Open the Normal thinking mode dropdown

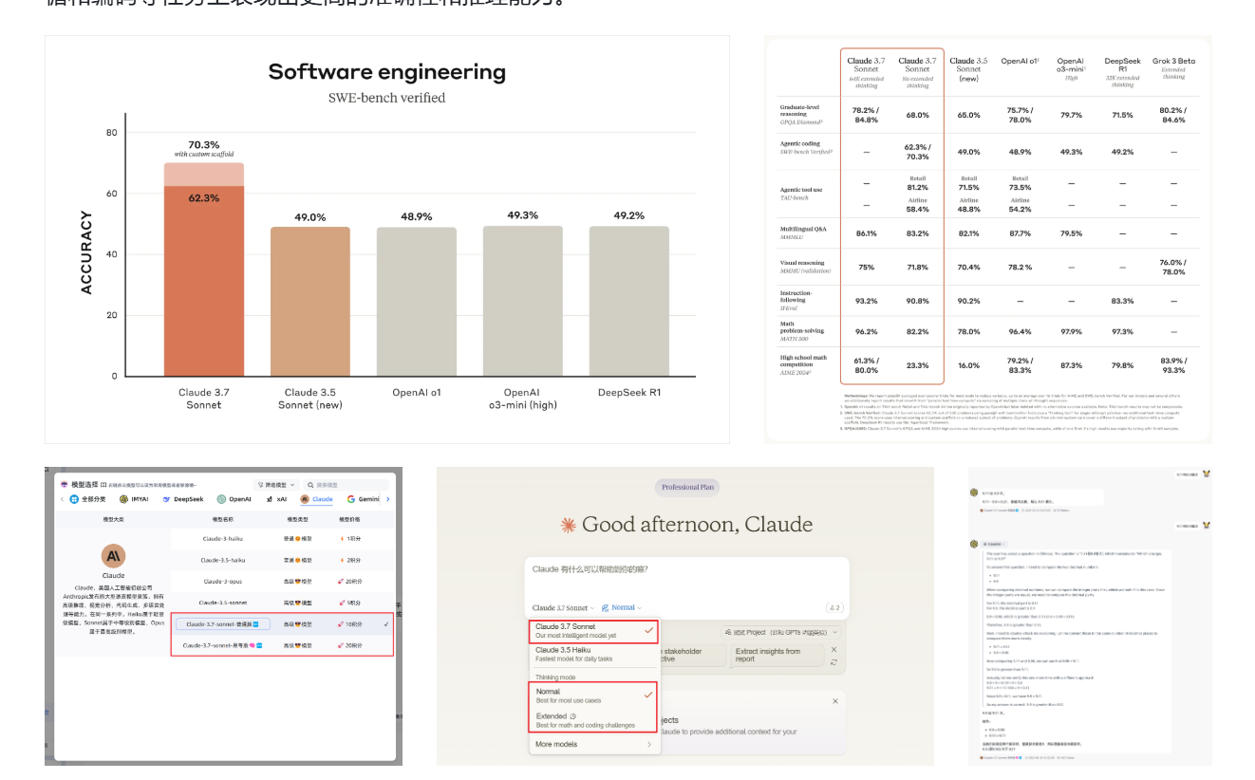click(622, 607)
